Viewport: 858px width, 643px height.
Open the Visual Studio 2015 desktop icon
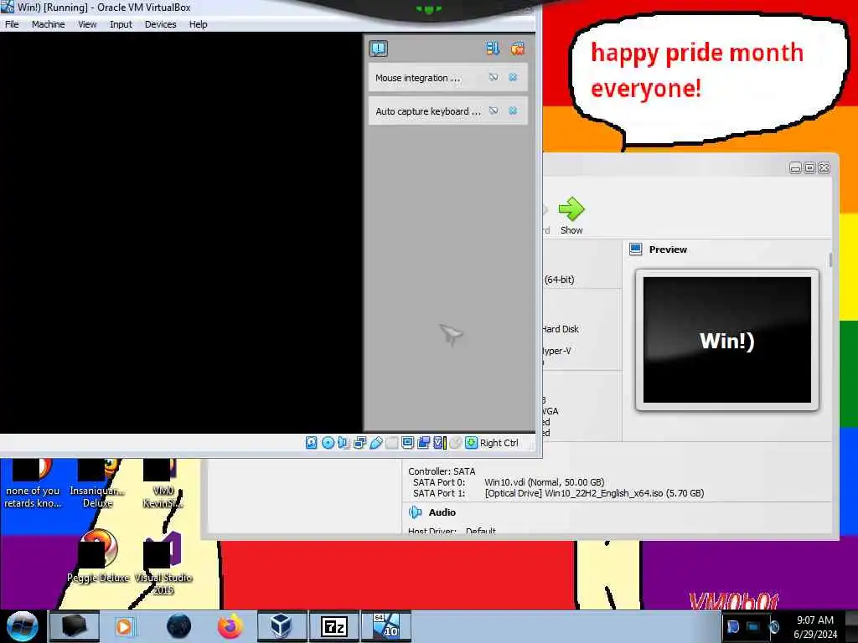click(163, 563)
